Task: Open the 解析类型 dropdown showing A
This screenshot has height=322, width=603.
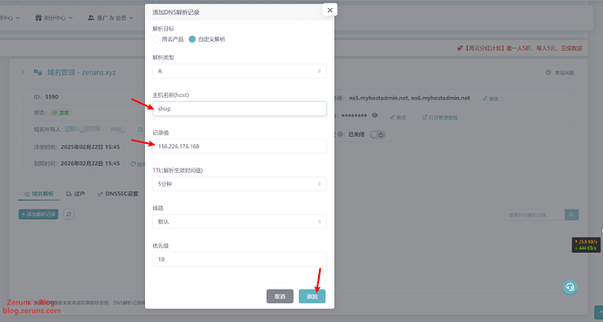Action: (239, 71)
